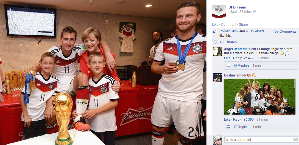This screenshot has height=145, width=299.
Task: Like Bashar Smadi's comment
Action: (x=227, y=119)
